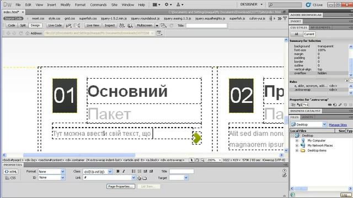Image resolution: width=353 pixels, height=198 pixels.
Task: Click the Edit Rule pencil icon
Action: 340,105
